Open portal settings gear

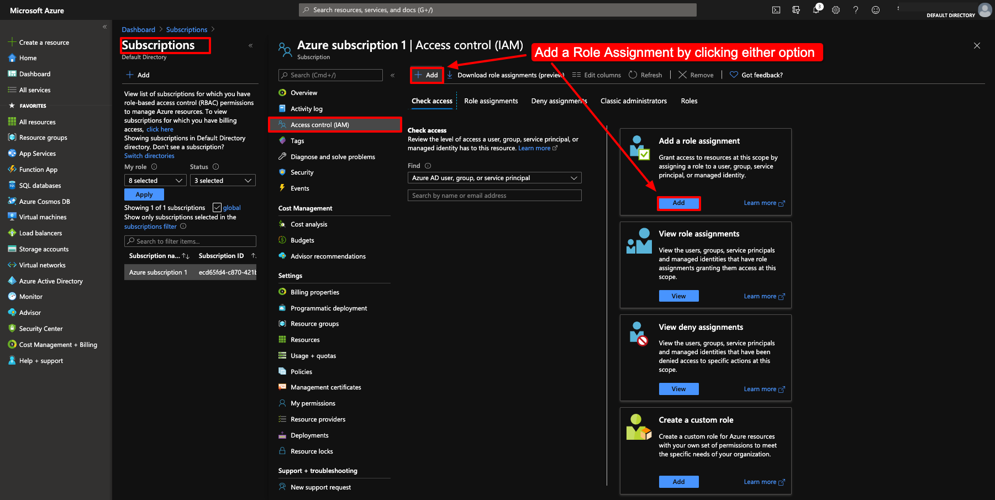click(x=836, y=9)
